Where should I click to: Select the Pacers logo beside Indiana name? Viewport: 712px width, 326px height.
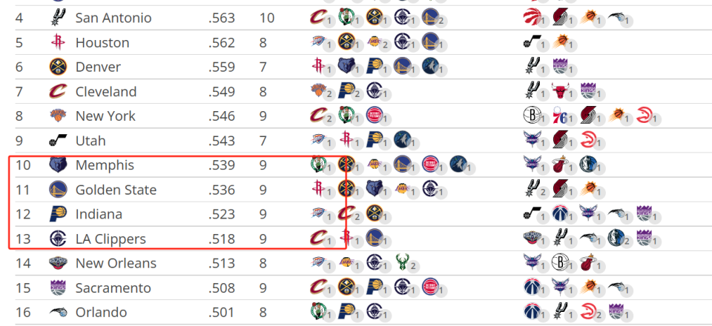click(58, 214)
